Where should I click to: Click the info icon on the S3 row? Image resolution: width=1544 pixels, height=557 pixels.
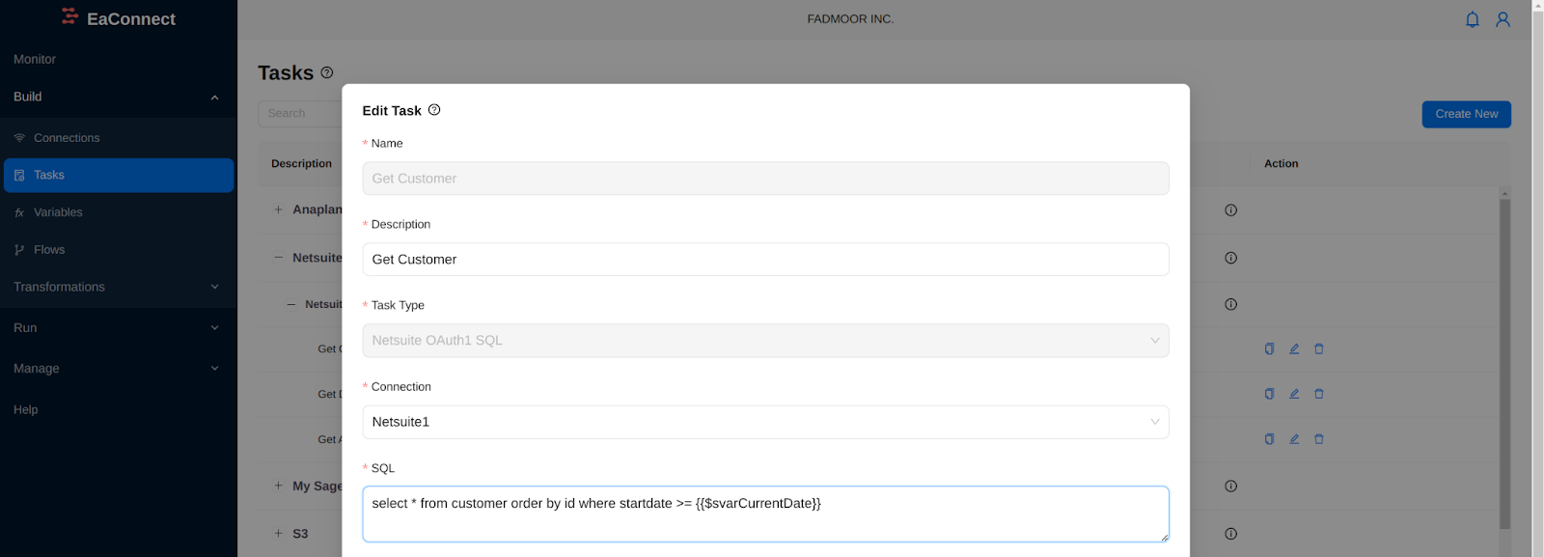(x=1230, y=533)
